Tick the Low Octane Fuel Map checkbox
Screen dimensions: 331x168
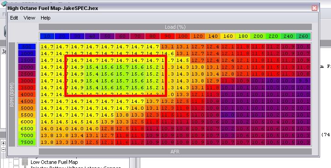point(16,162)
